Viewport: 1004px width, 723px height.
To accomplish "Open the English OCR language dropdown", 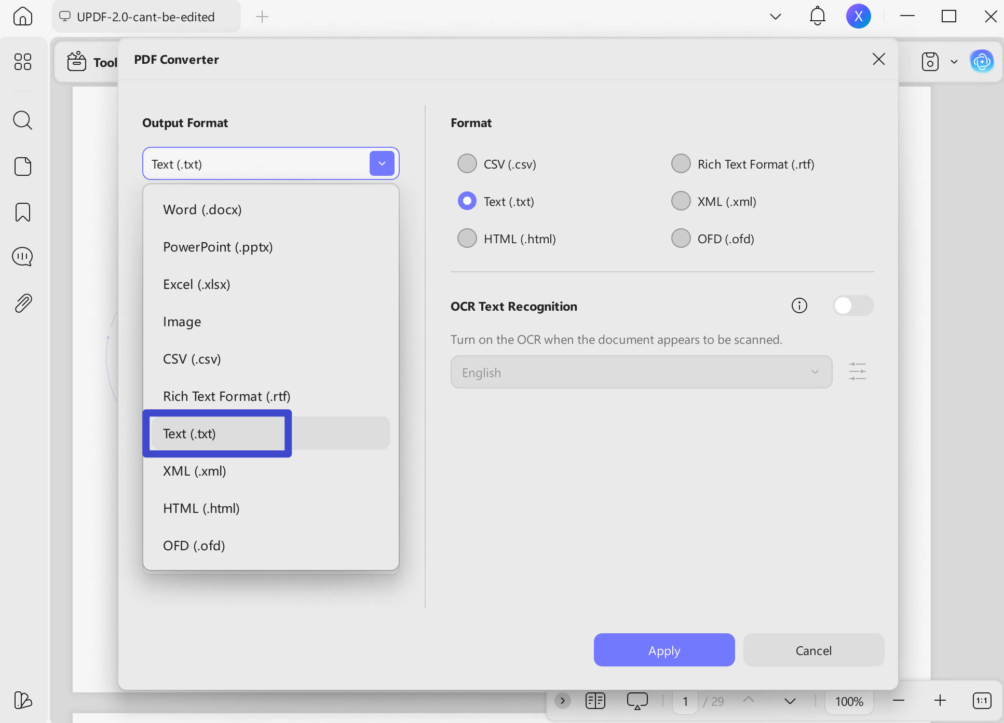I will [x=642, y=372].
